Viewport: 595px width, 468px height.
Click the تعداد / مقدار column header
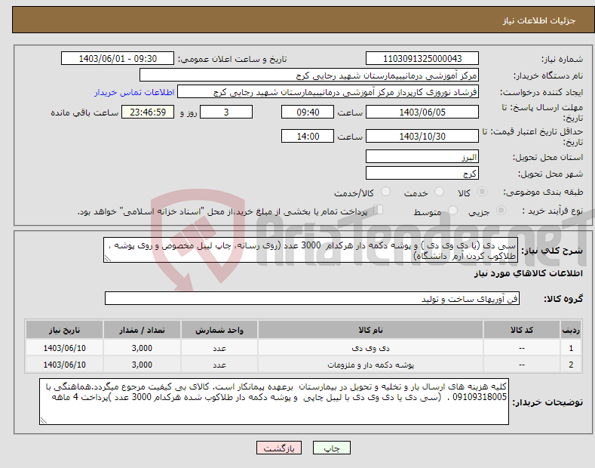pos(142,330)
